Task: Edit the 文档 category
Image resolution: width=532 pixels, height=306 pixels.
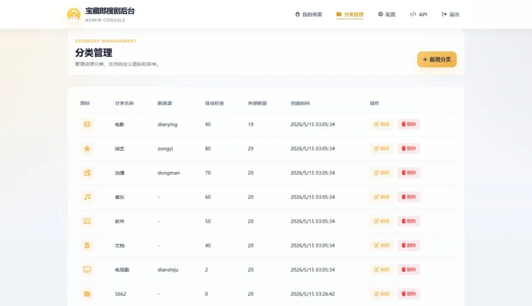Action: [x=382, y=245]
